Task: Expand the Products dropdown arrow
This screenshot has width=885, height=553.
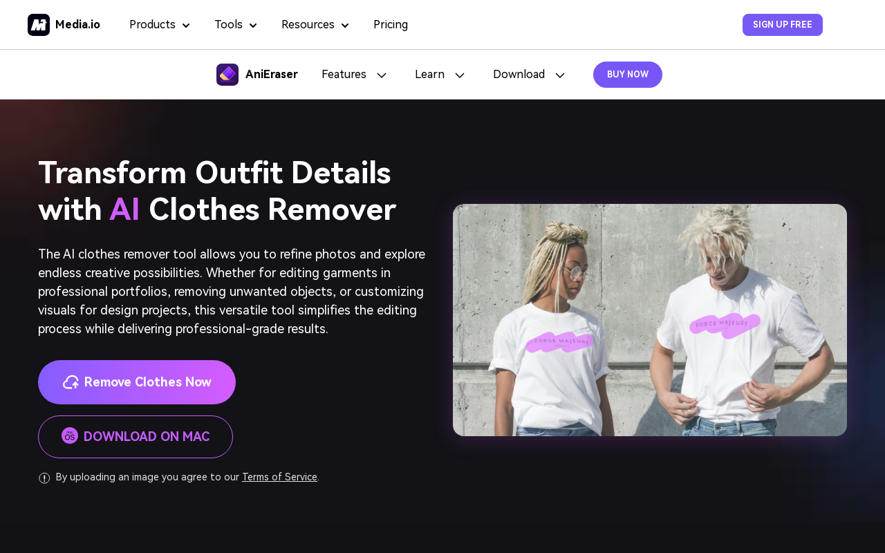Action: coord(186,26)
